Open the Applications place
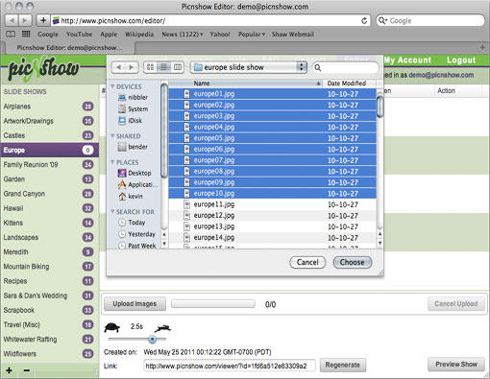The width and height of the screenshot is (490, 379). (x=138, y=184)
